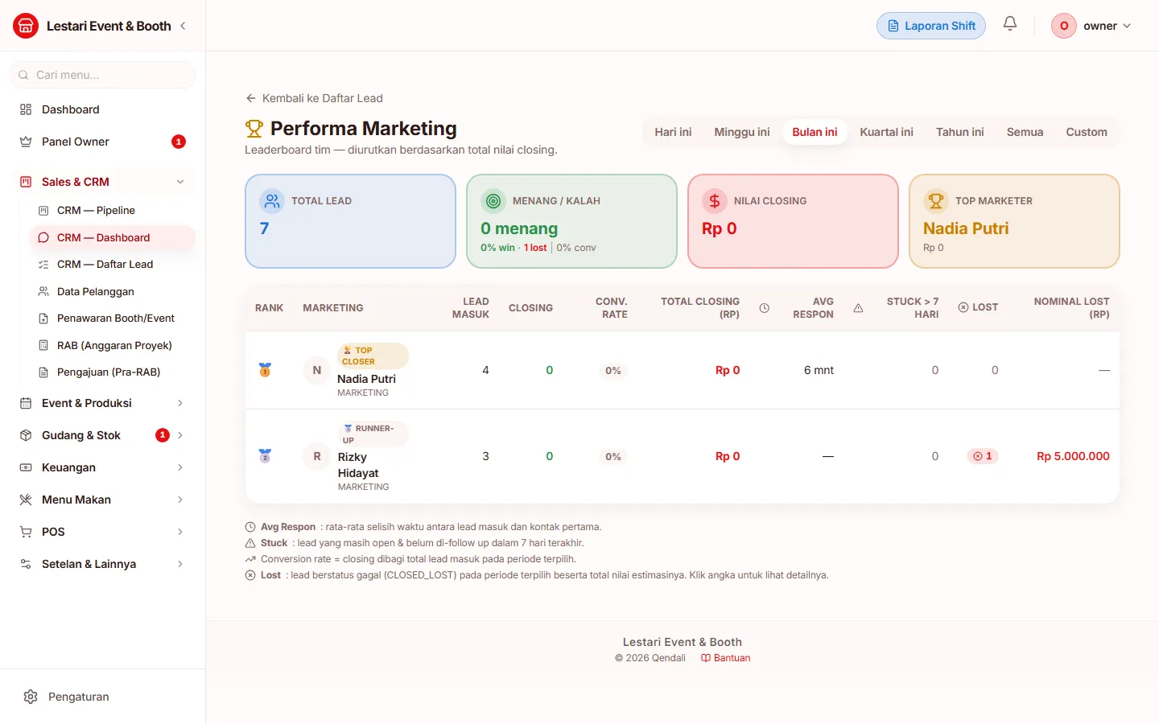Click the Total Lead people icon

pos(272,200)
